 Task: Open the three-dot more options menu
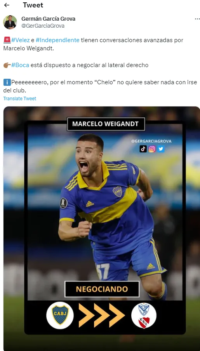click(x=197, y=19)
